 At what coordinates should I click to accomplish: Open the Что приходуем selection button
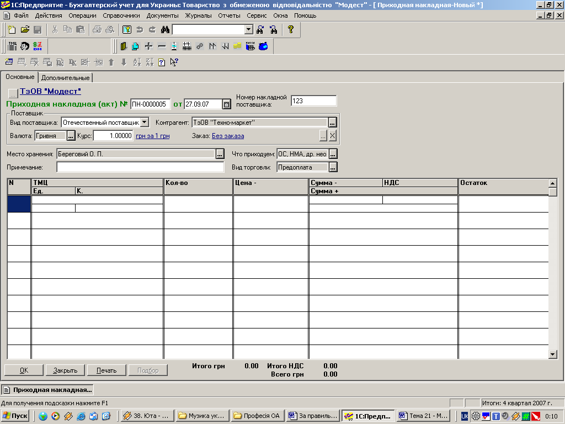tap(333, 154)
